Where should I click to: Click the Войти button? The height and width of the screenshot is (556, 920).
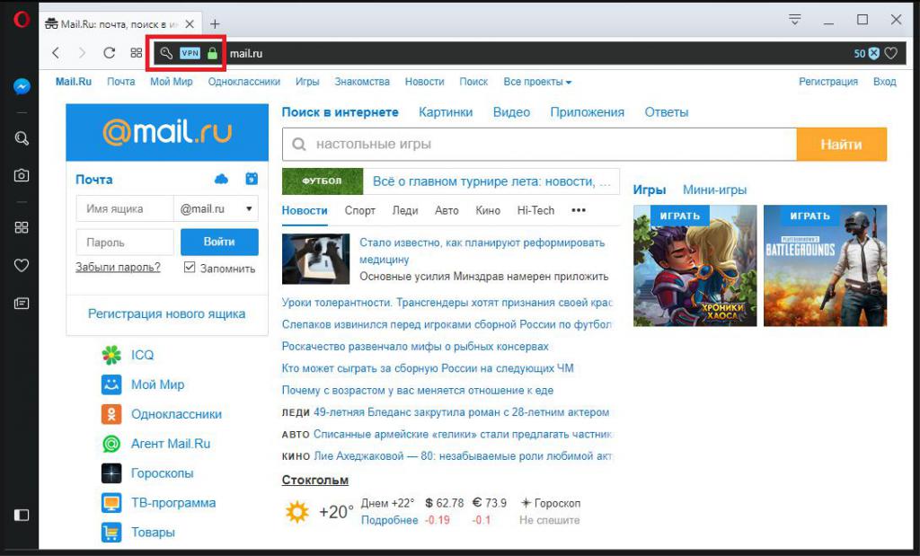(219, 243)
